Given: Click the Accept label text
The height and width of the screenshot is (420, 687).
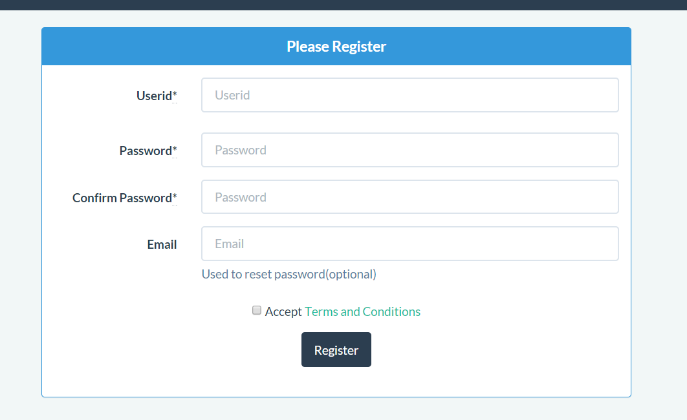Looking at the screenshot, I should tap(283, 311).
